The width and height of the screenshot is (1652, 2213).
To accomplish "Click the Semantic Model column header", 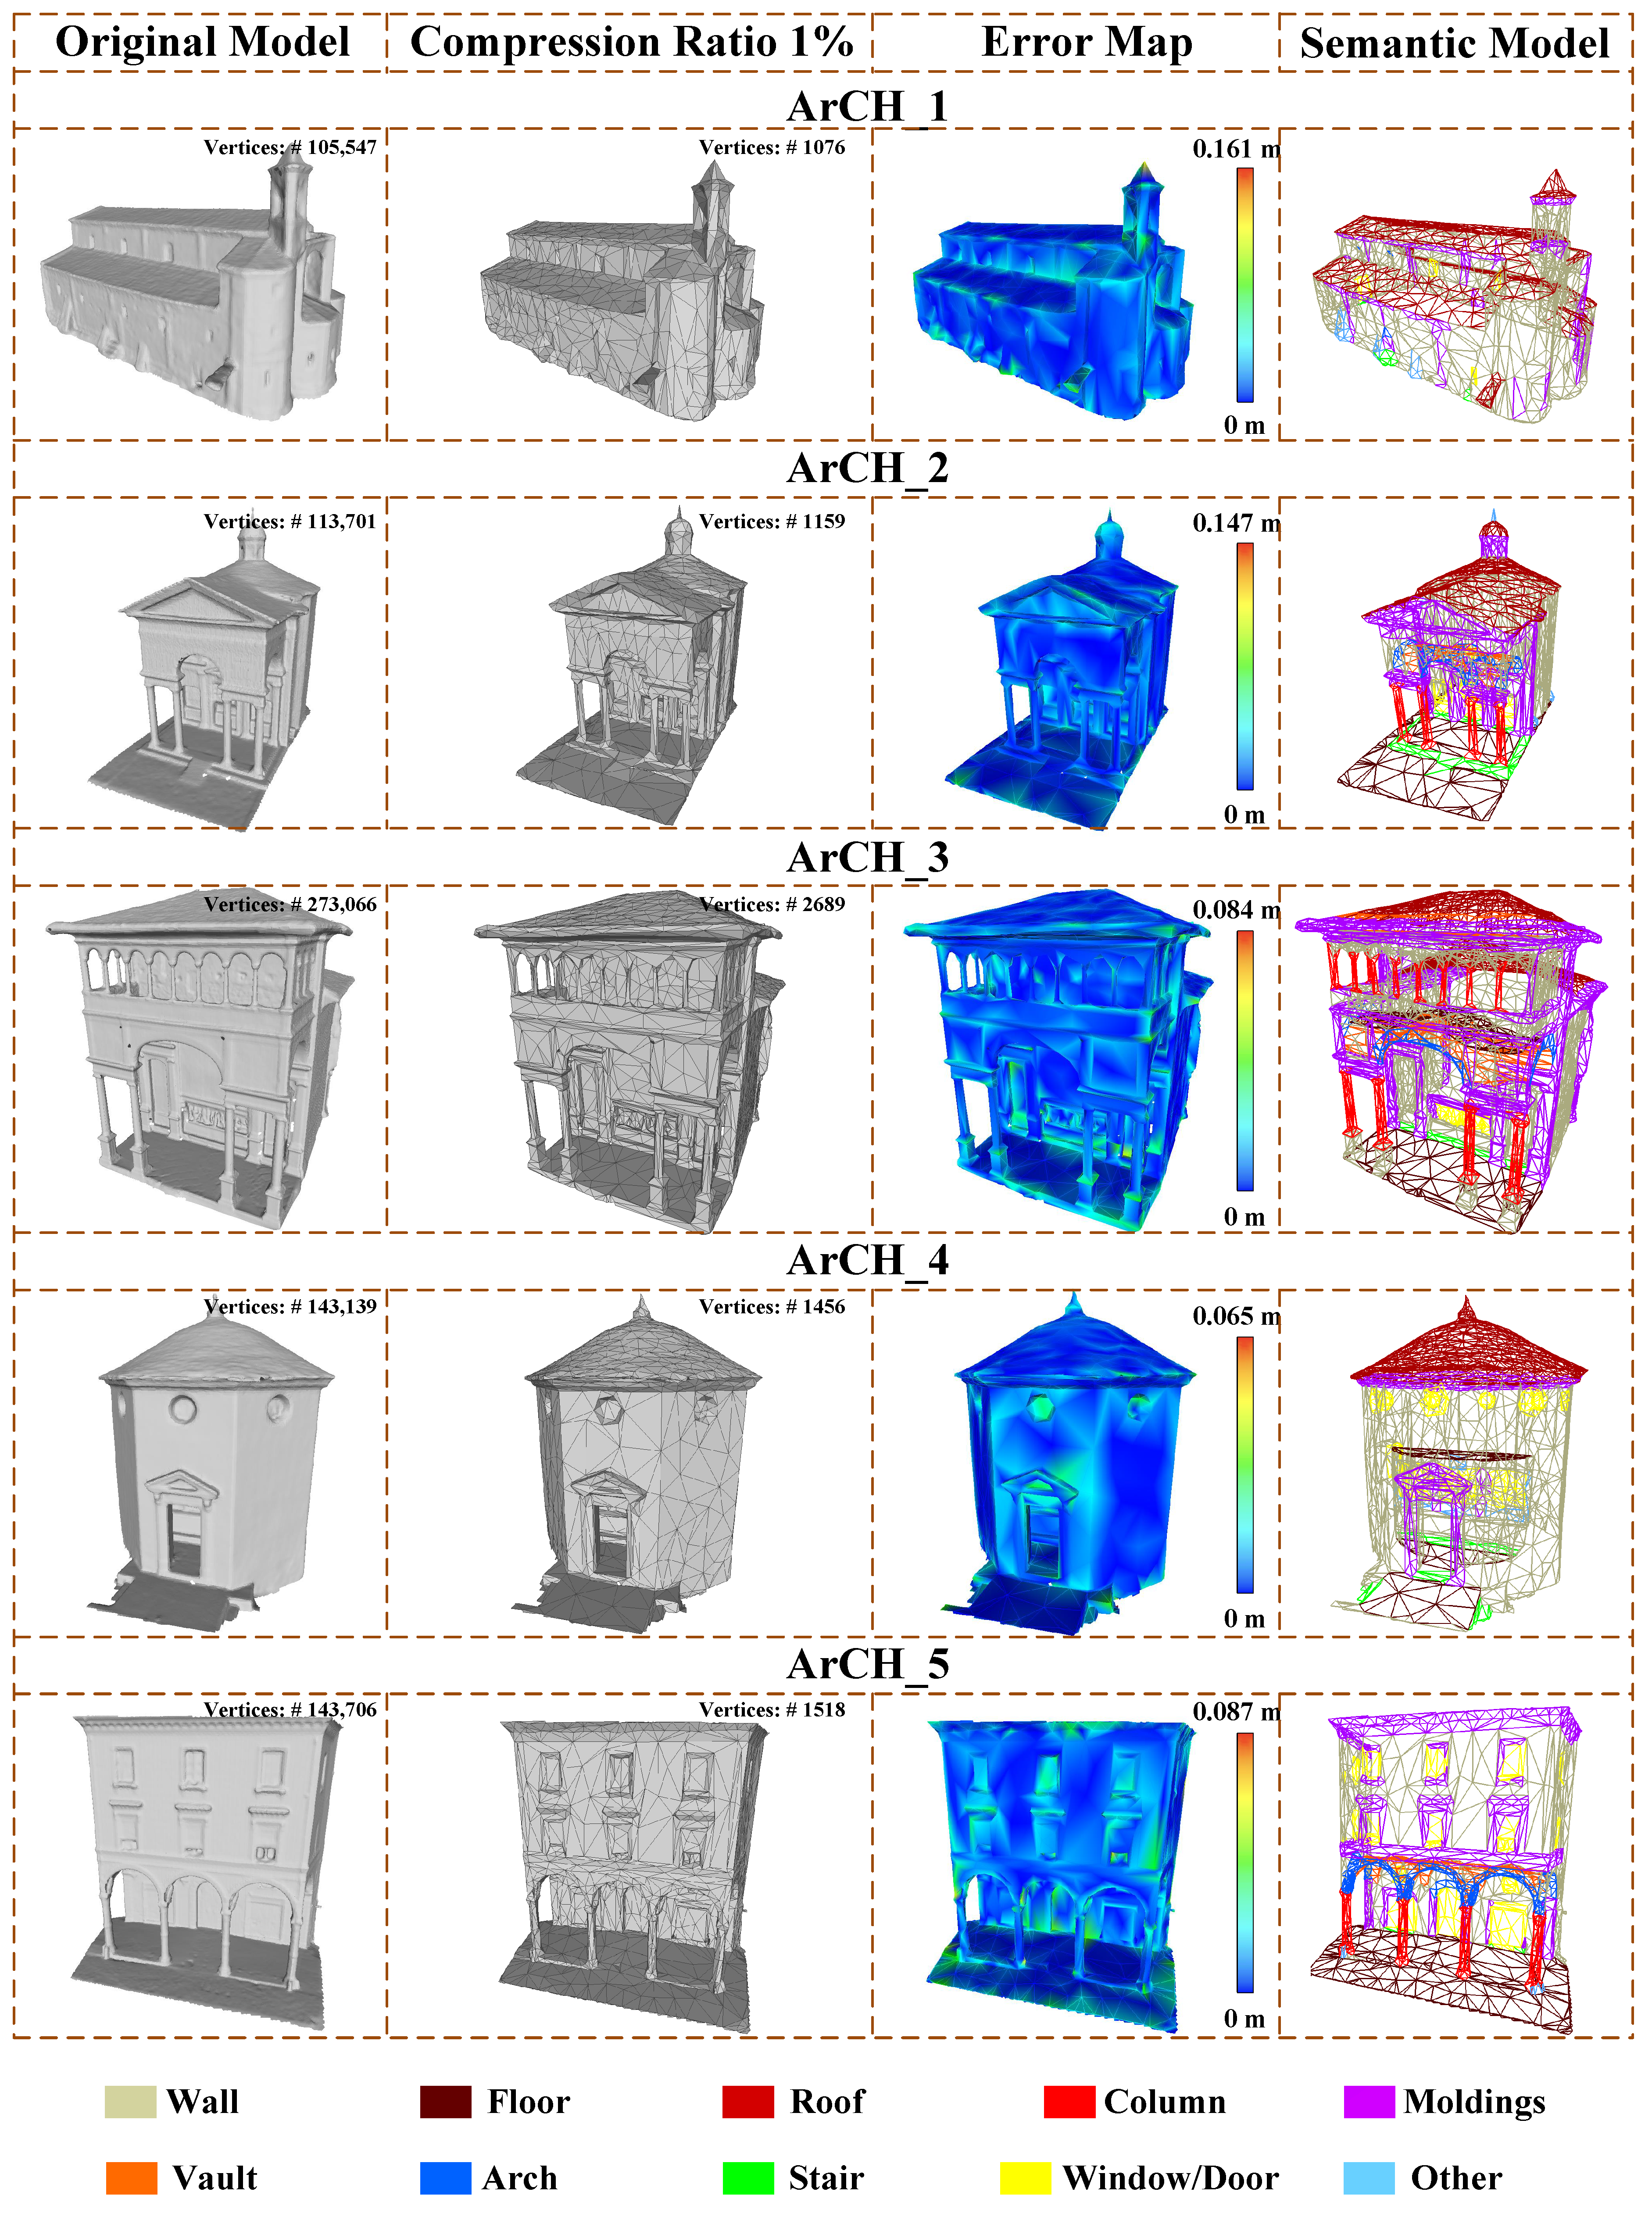I will [1455, 43].
